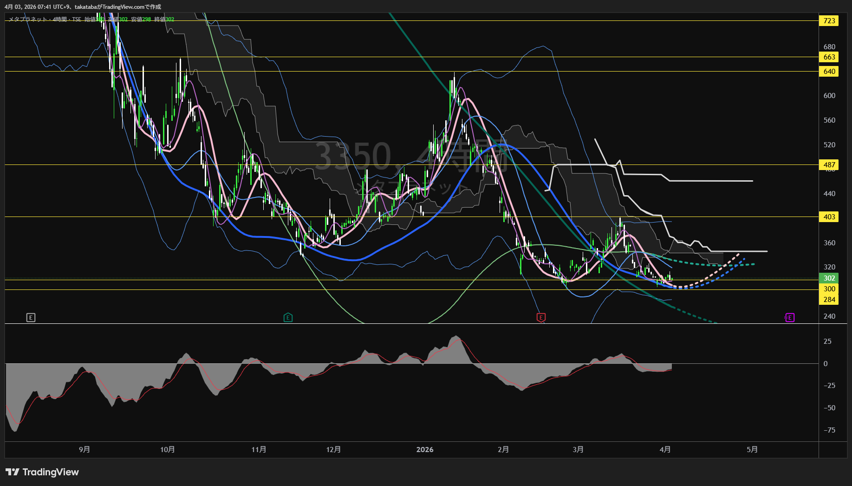Click the yellow 300 price label
Image resolution: width=852 pixels, height=486 pixels.
829,289
